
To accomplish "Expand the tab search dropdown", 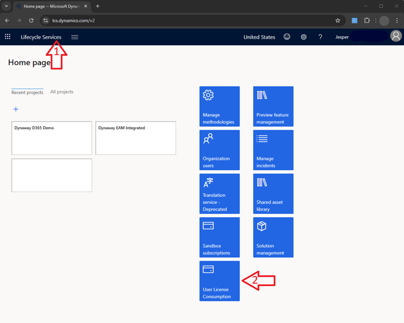I will tap(6, 6).
